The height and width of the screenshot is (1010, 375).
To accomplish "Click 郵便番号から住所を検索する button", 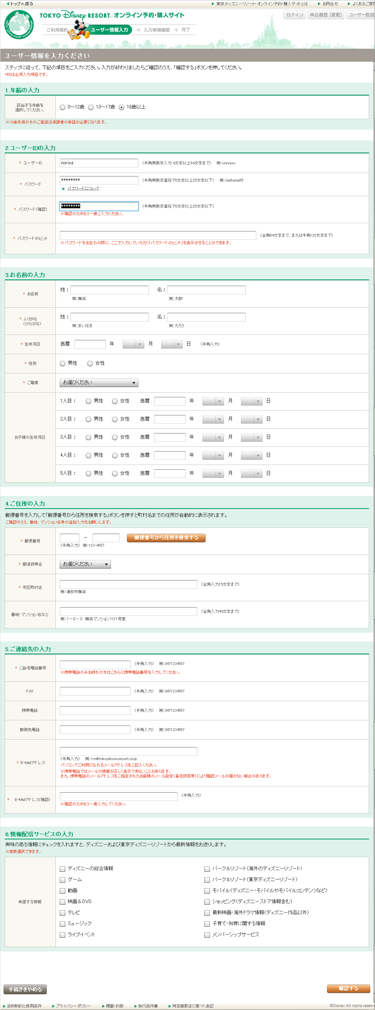I will [166, 538].
